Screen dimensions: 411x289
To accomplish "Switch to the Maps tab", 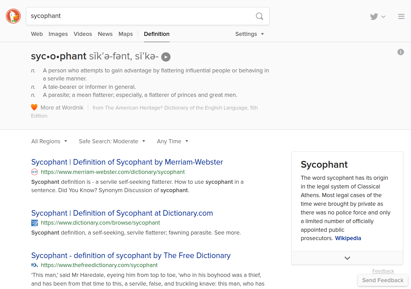I will [x=126, y=34].
